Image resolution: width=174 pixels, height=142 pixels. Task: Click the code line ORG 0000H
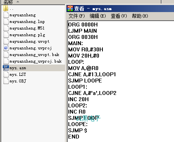tap(83, 25)
